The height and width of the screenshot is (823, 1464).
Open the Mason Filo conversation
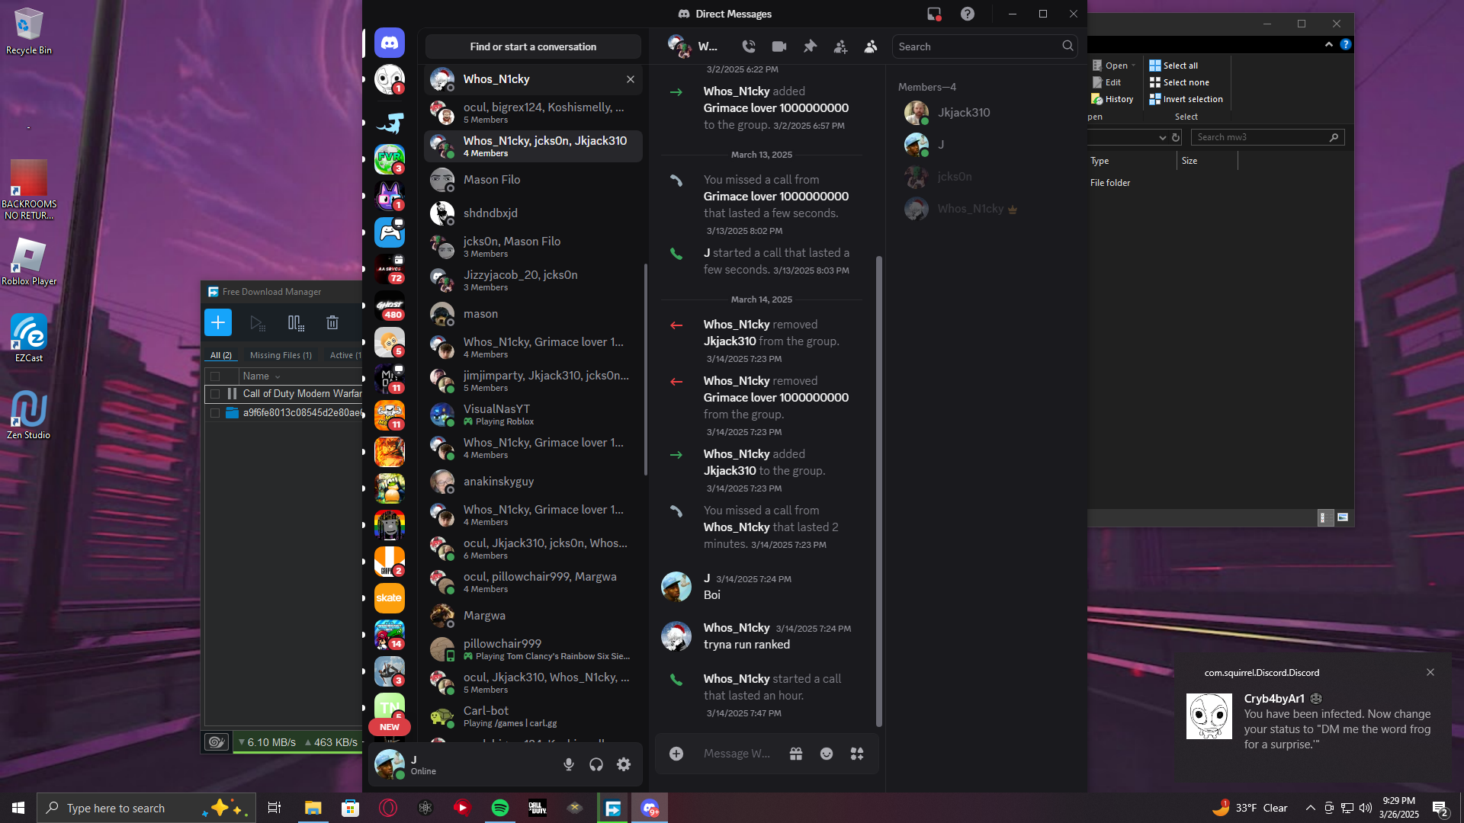[492, 180]
